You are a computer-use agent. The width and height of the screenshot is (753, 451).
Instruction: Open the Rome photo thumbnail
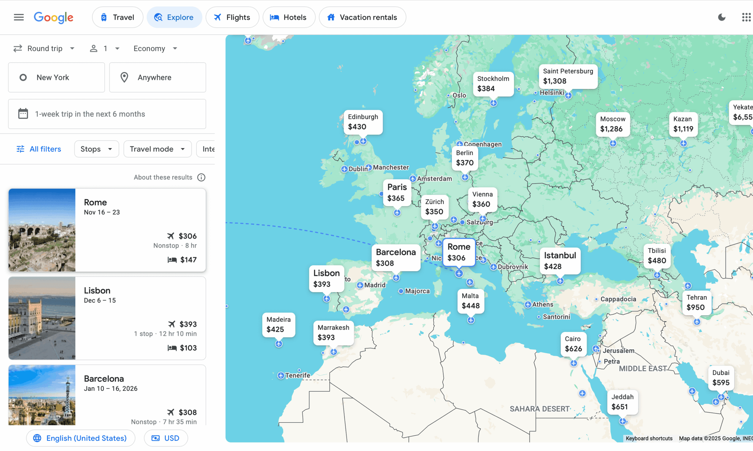[x=42, y=230]
